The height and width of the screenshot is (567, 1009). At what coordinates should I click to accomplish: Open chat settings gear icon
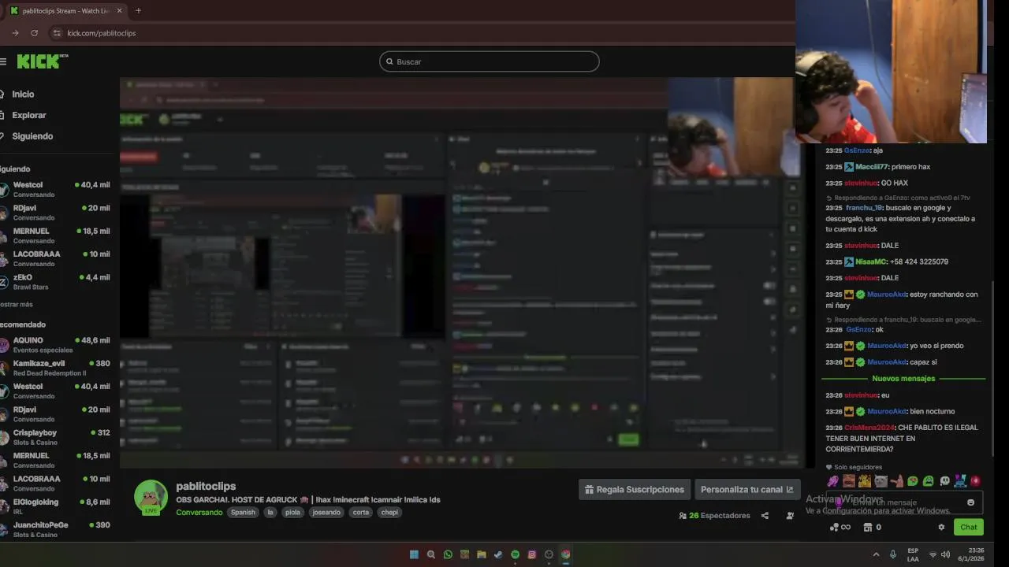pos(940,527)
